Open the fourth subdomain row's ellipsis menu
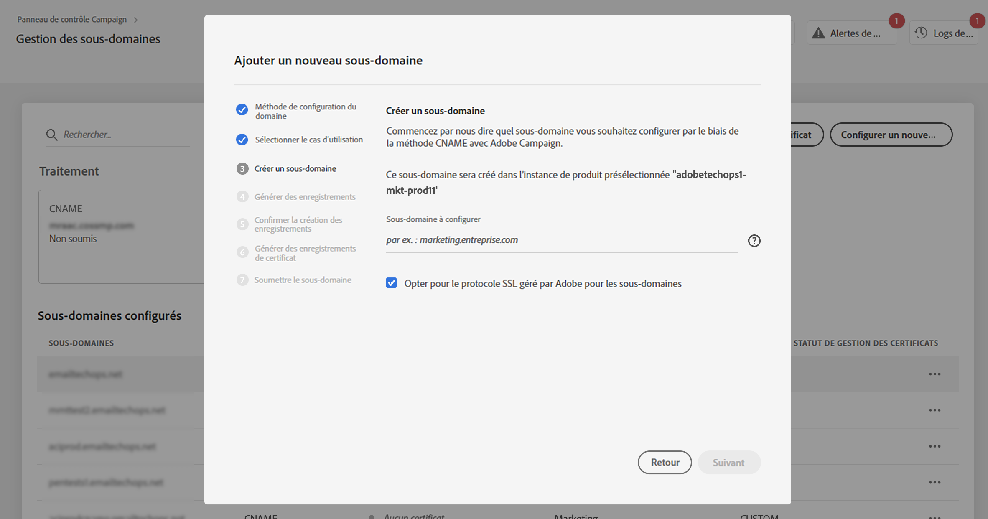988x519 pixels. tap(935, 482)
